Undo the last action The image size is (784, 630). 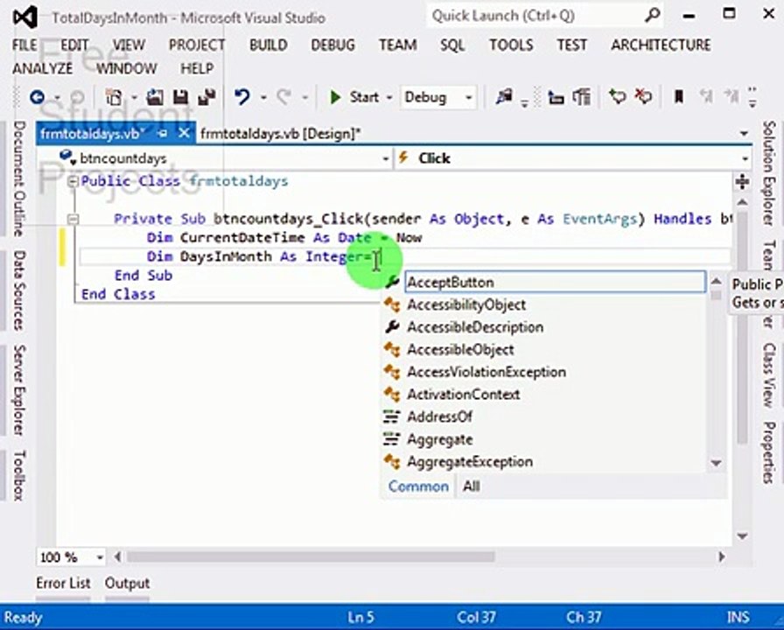point(243,97)
